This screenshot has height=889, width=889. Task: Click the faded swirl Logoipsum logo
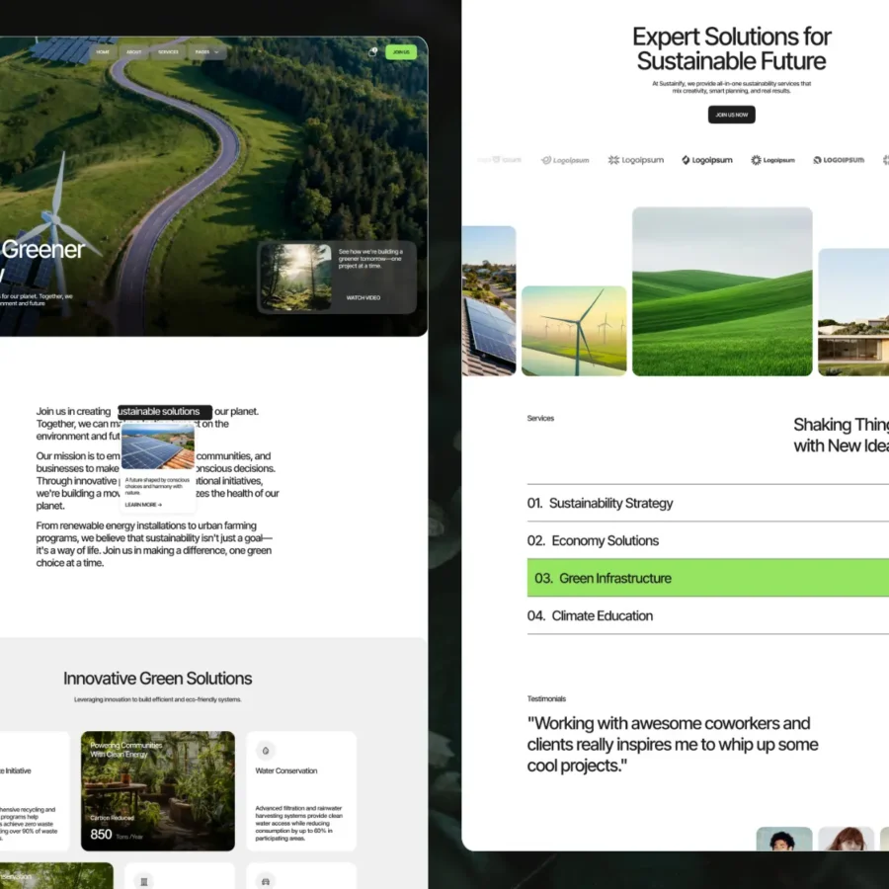[565, 160]
